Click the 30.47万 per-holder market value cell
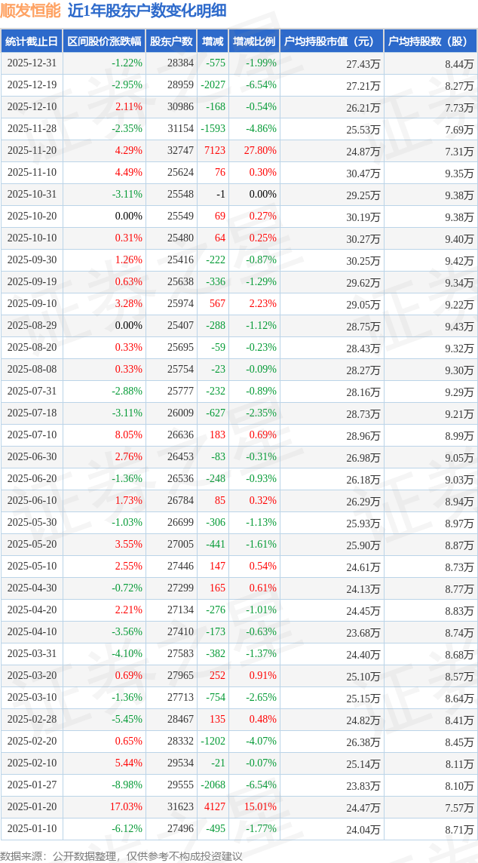This screenshot has width=478, height=863. point(363,173)
